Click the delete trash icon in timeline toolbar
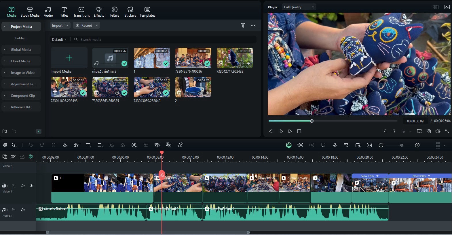The width and height of the screenshot is (452, 235). pos(54,145)
